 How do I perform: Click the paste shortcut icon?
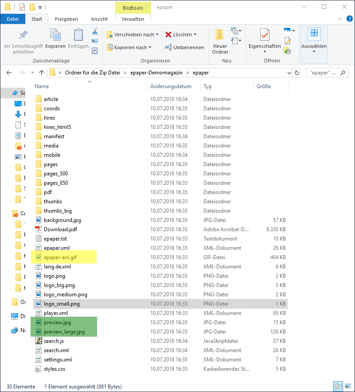click(x=95, y=51)
